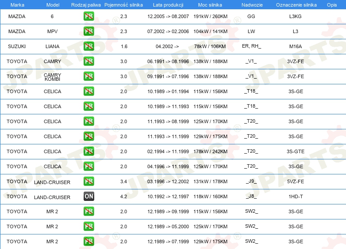Select the engine code L3KG
The width and height of the screenshot is (346, 249).
coord(295,16)
